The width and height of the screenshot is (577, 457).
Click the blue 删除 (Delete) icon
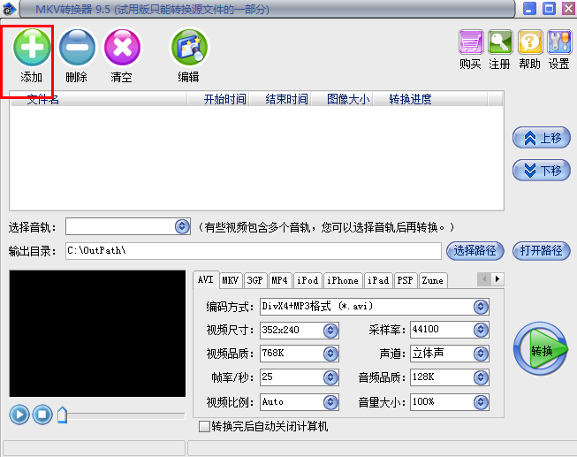[77, 48]
